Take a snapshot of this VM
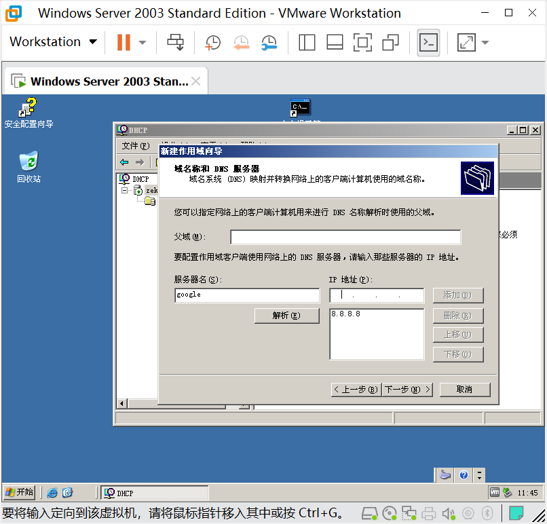The height and width of the screenshot is (524, 547). point(212,43)
